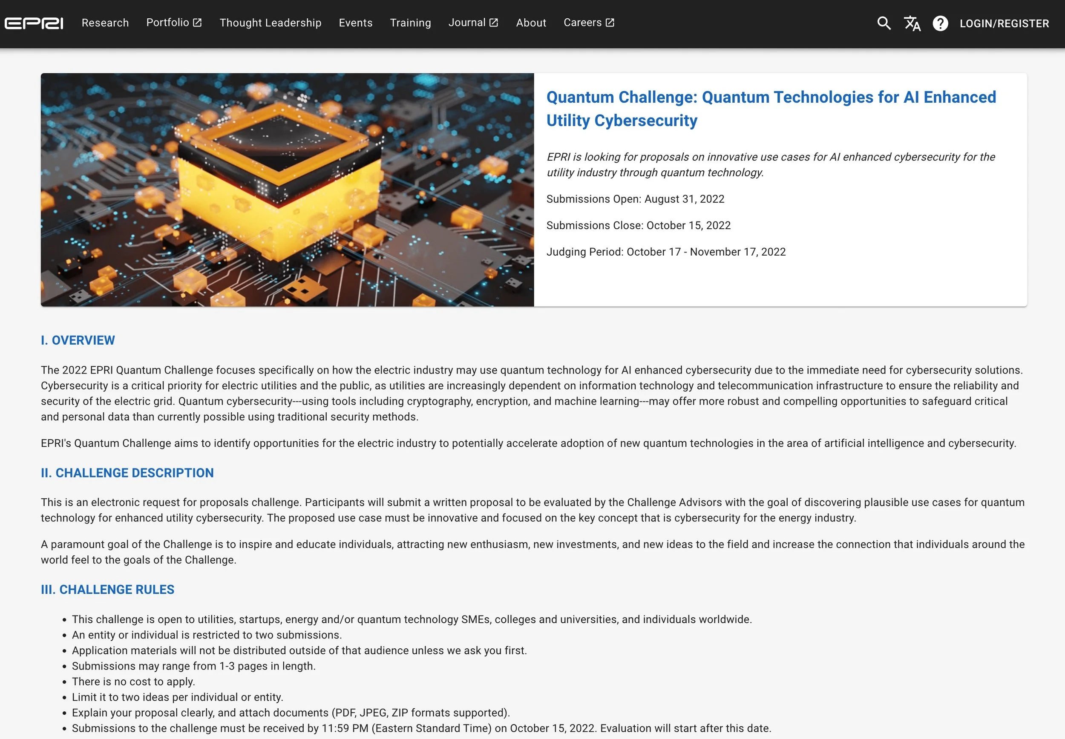Click the 'I. OVERVIEW' heading

78,340
